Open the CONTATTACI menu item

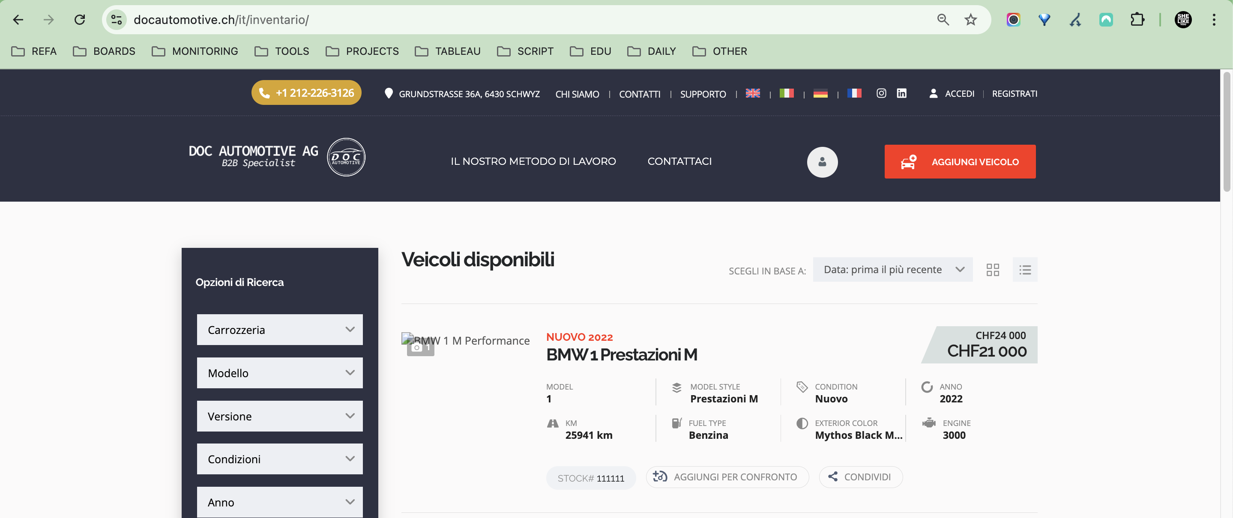[679, 161]
